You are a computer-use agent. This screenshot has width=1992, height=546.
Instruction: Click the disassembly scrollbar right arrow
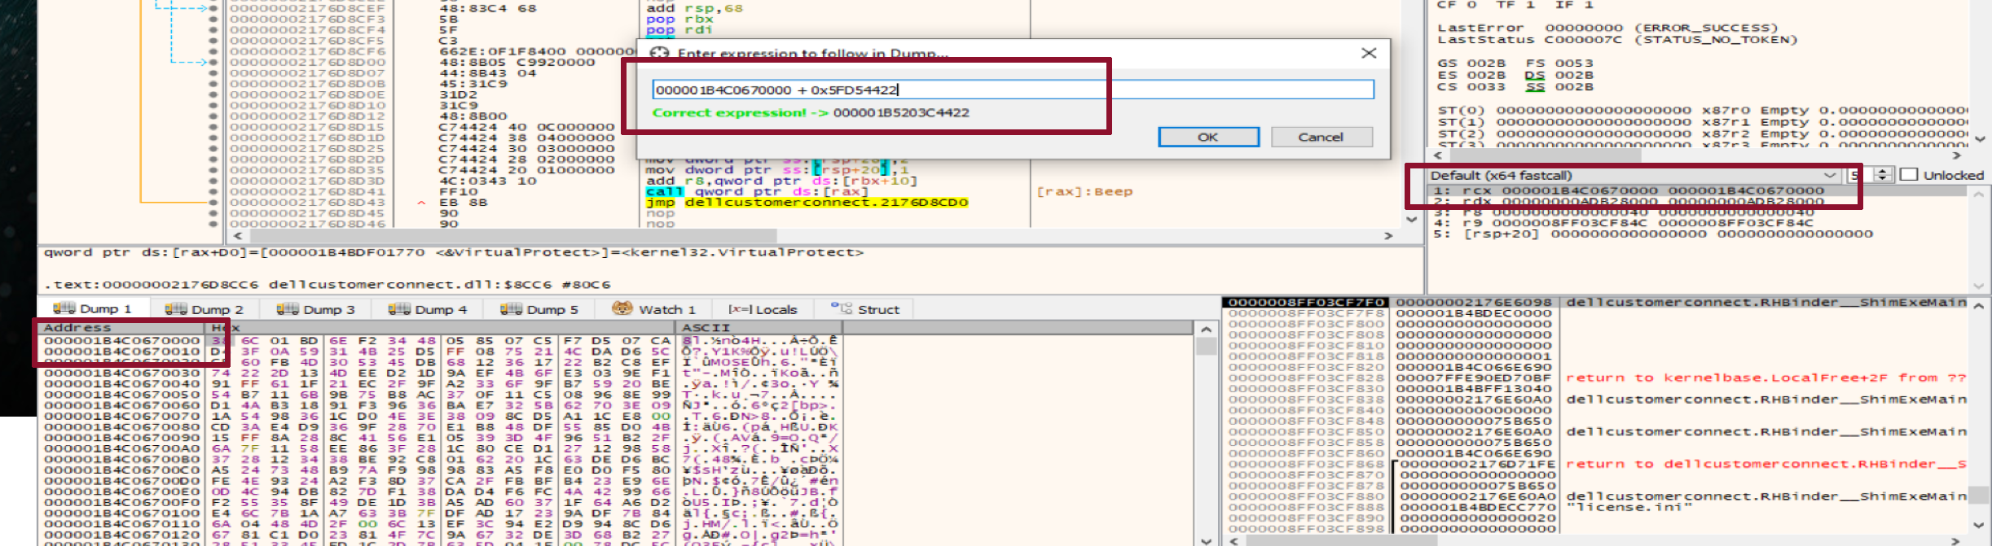click(x=1388, y=235)
